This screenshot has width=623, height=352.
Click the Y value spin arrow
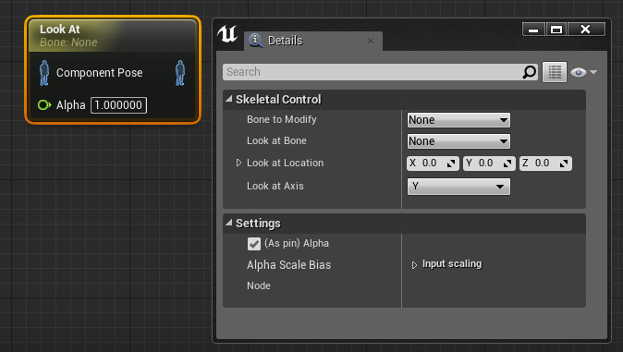(507, 164)
